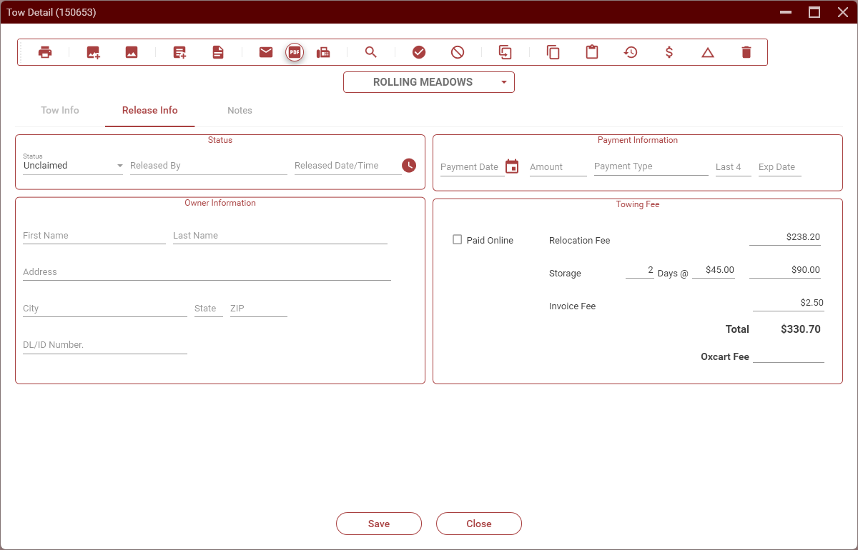
Task: Delete record with trash icon
Action: point(746,52)
